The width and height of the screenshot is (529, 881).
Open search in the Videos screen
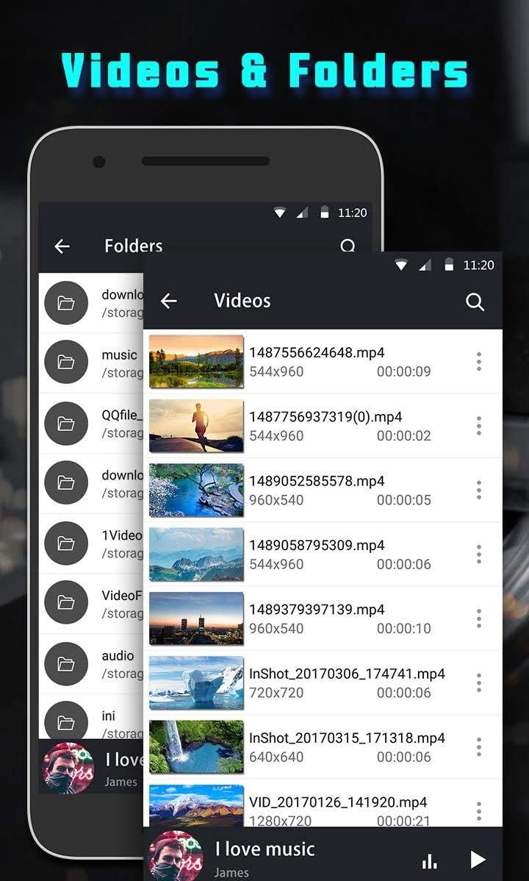pos(475,302)
